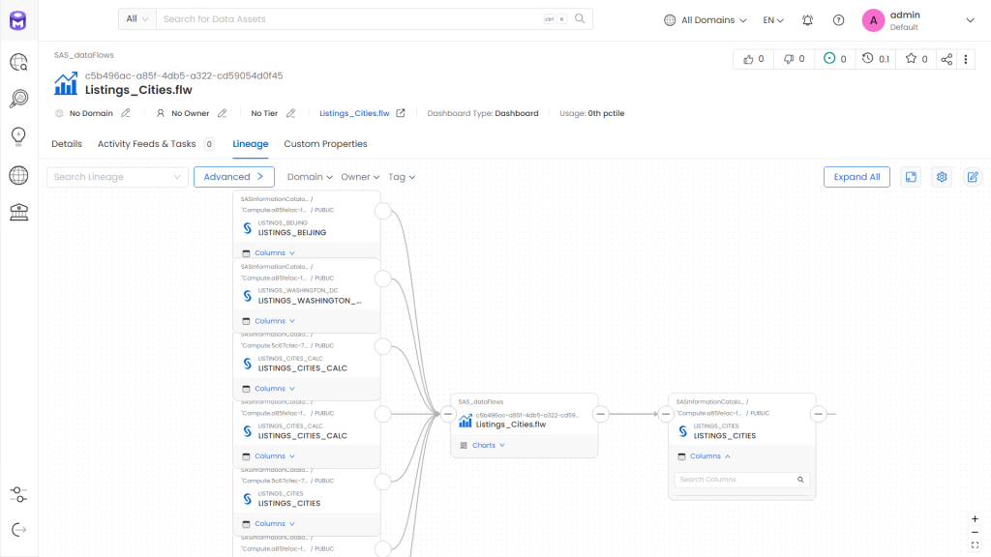This screenshot has height=557, width=991.
Task: Click the Expand All button
Action: click(856, 177)
